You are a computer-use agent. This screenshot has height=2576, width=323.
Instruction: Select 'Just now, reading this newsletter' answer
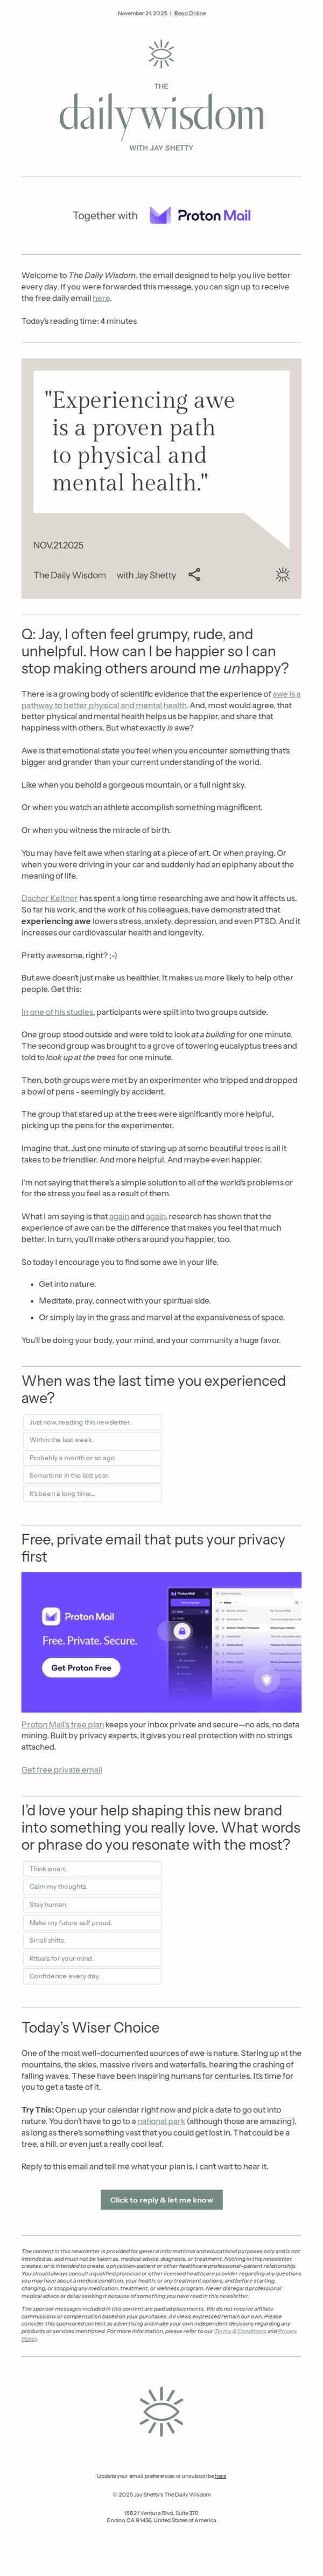tap(93, 1421)
